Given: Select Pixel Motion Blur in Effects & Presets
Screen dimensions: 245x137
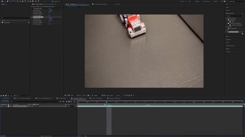Looking at the screenshot, I should [234, 32].
